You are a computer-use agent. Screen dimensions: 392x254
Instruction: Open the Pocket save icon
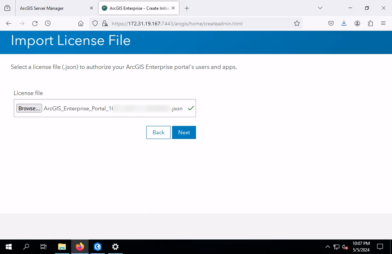coord(331,24)
